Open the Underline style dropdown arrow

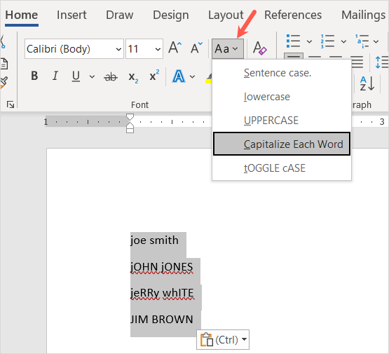(92, 76)
